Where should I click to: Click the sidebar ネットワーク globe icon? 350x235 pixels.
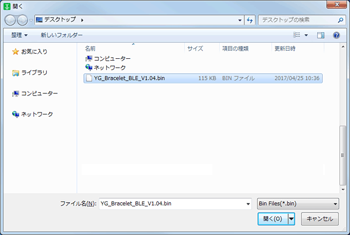click(x=15, y=114)
